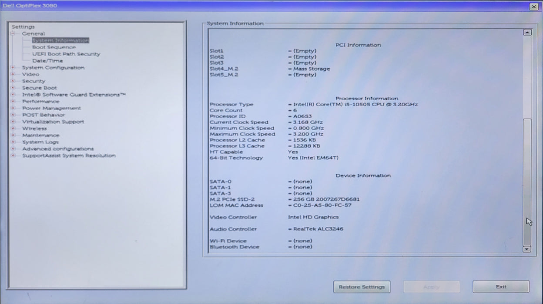543x304 pixels.
Task: Close the BIOS setup window
Action: tap(533, 7)
